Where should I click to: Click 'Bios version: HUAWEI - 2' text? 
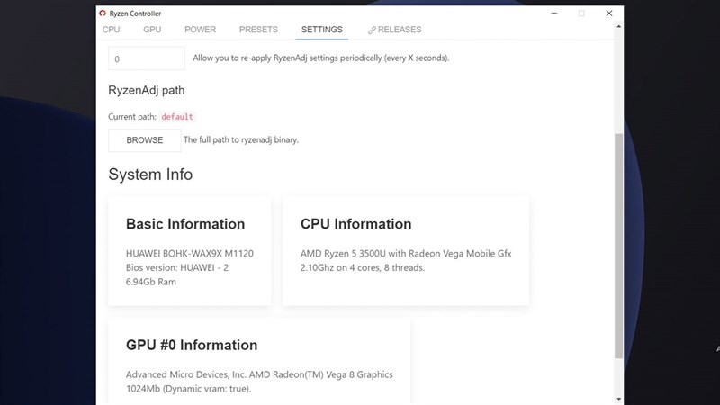click(x=177, y=267)
